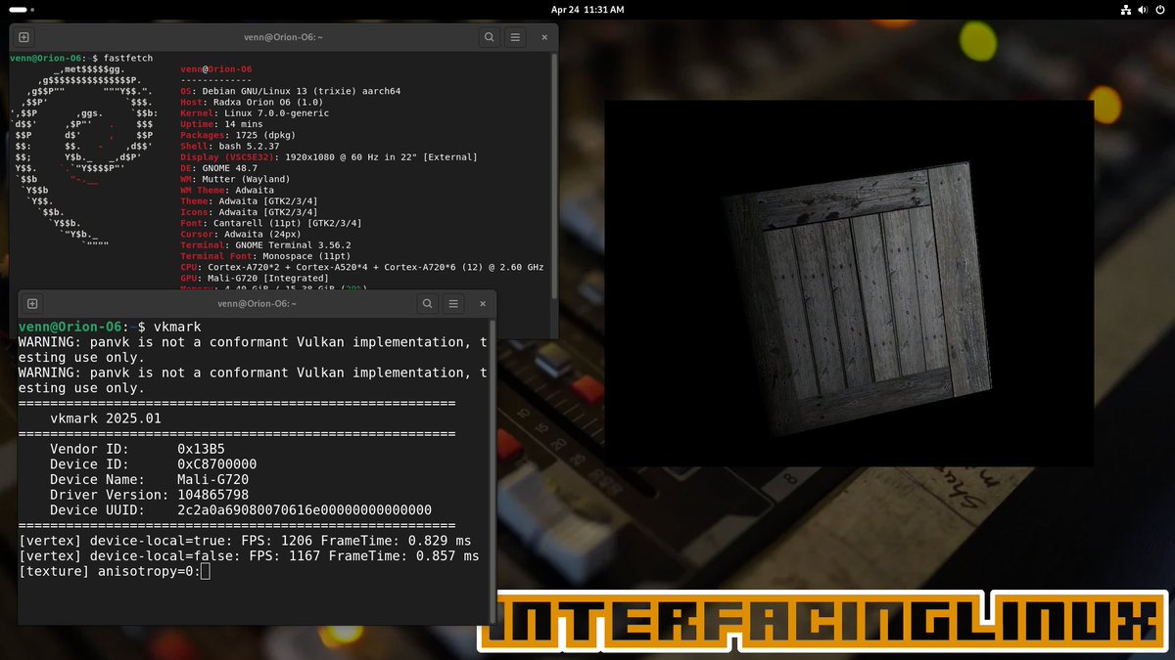The image size is (1175, 660).
Task: Click the 'Device Name: Mali-G720' line
Action: (149, 480)
